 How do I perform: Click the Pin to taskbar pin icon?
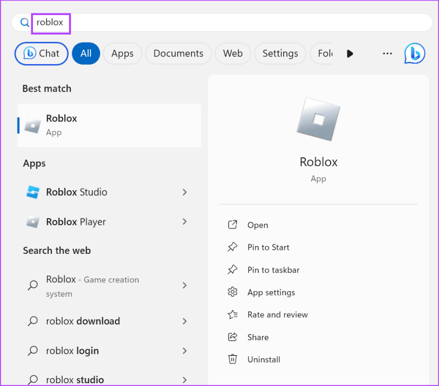coord(233,270)
